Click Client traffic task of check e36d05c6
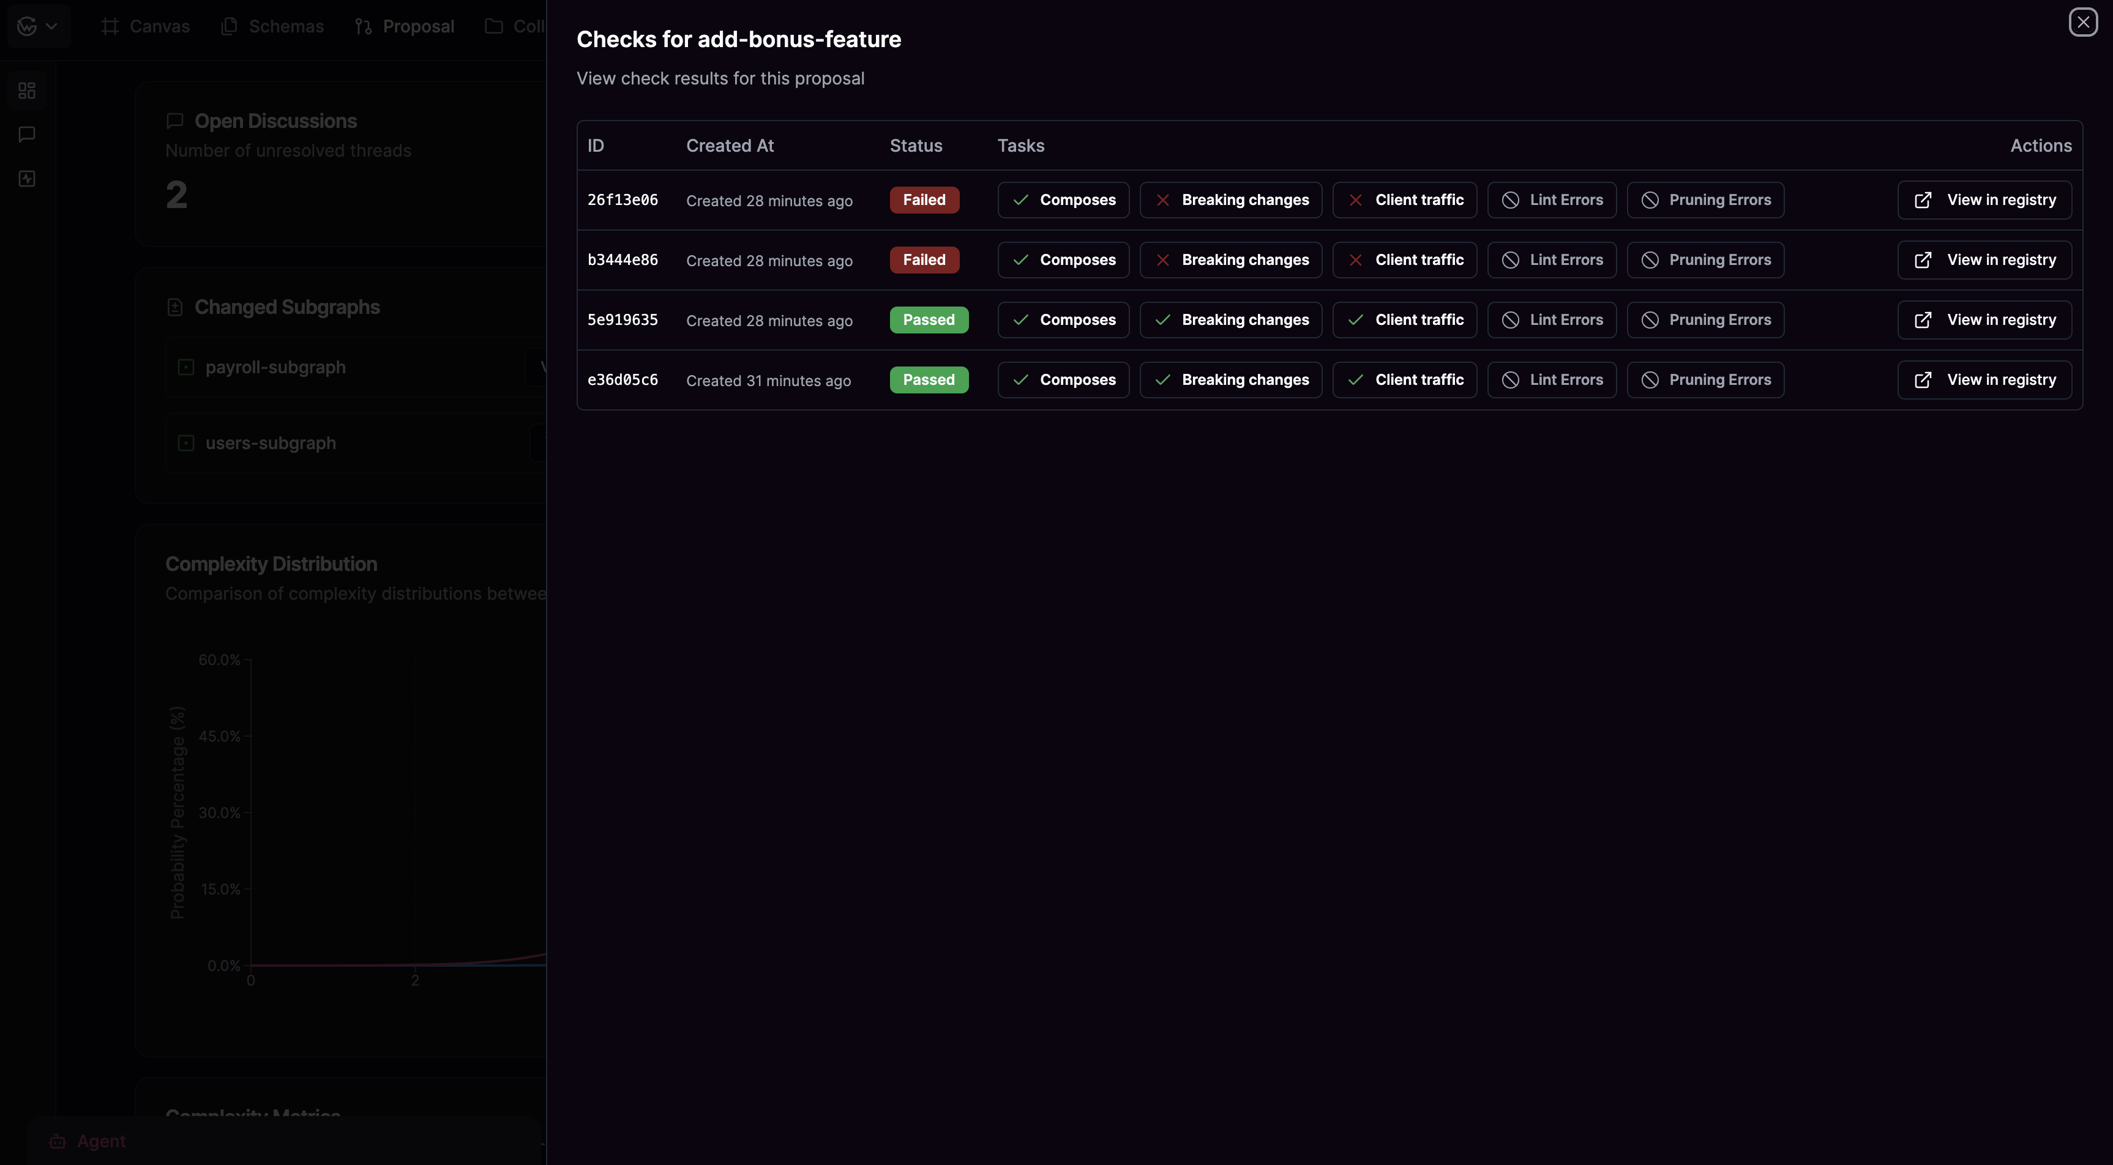 point(1404,379)
